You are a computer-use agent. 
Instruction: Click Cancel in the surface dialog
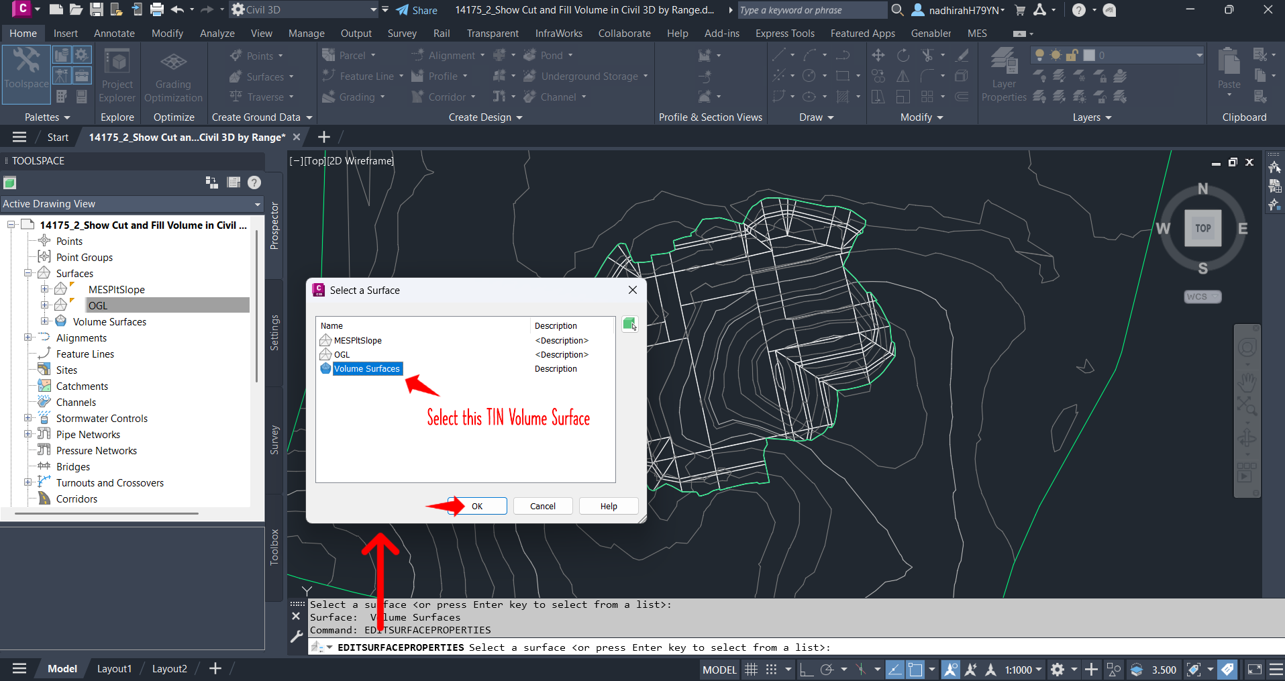click(x=542, y=505)
